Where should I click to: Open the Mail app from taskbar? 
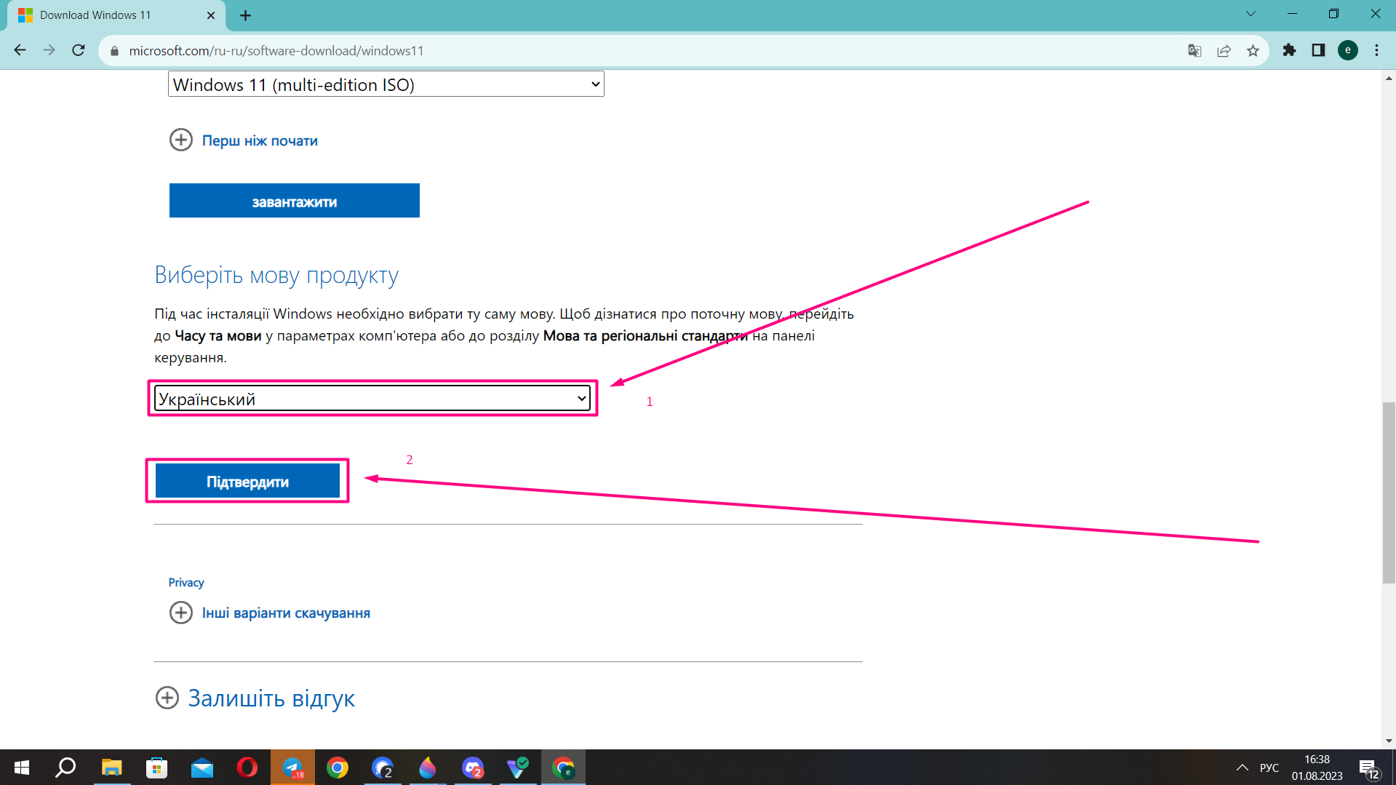pyautogui.click(x=202, y=768)
